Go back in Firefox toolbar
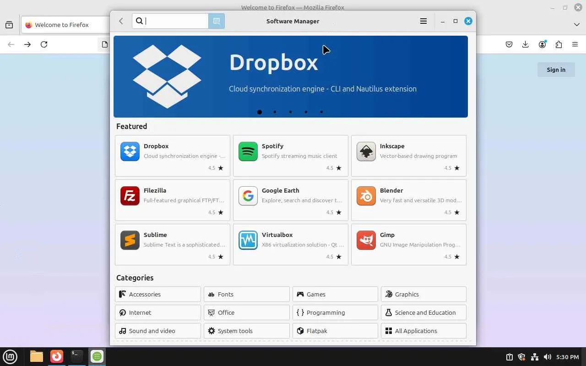 pos(11,44)
